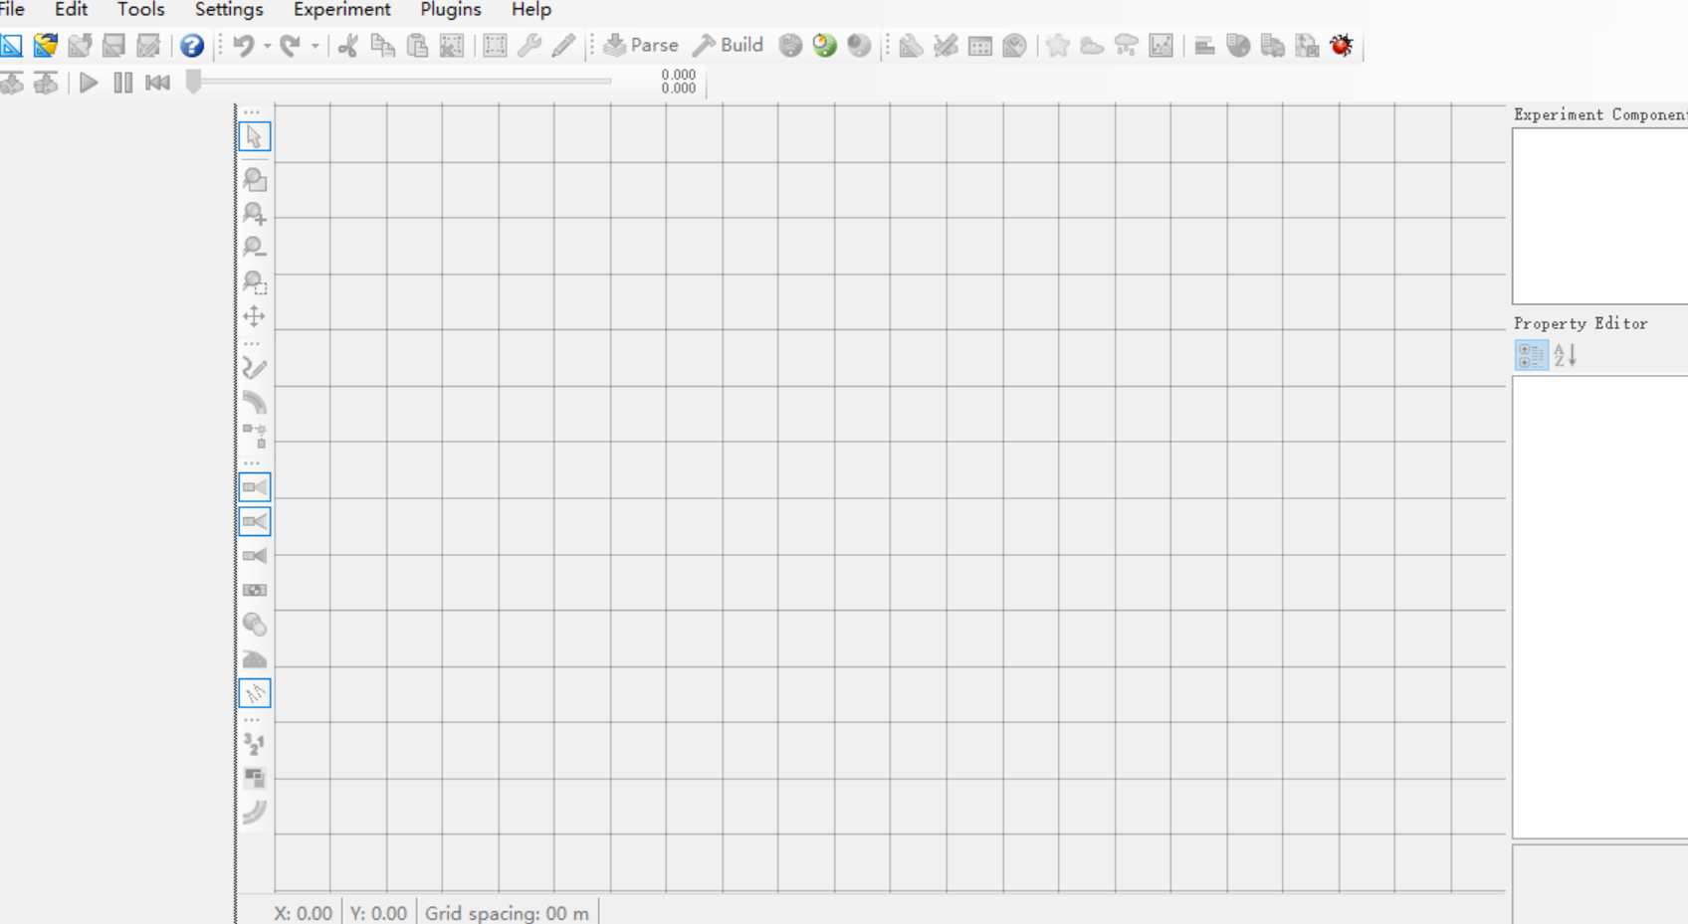
Task: Select the pan four-arrow tool
Action: [255, 316]
